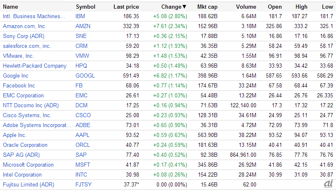
Task: Click the High column header
Action: [301, 7]
